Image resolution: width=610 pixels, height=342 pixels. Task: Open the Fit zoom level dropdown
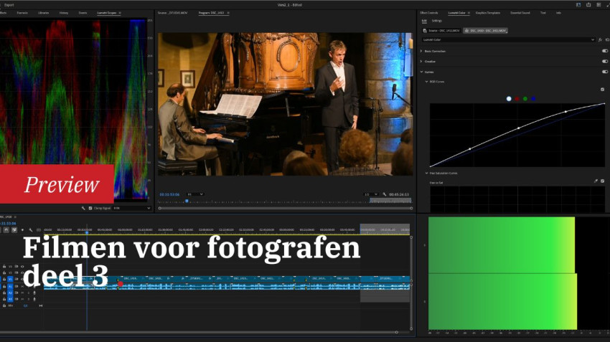click(x=195, y=194)
